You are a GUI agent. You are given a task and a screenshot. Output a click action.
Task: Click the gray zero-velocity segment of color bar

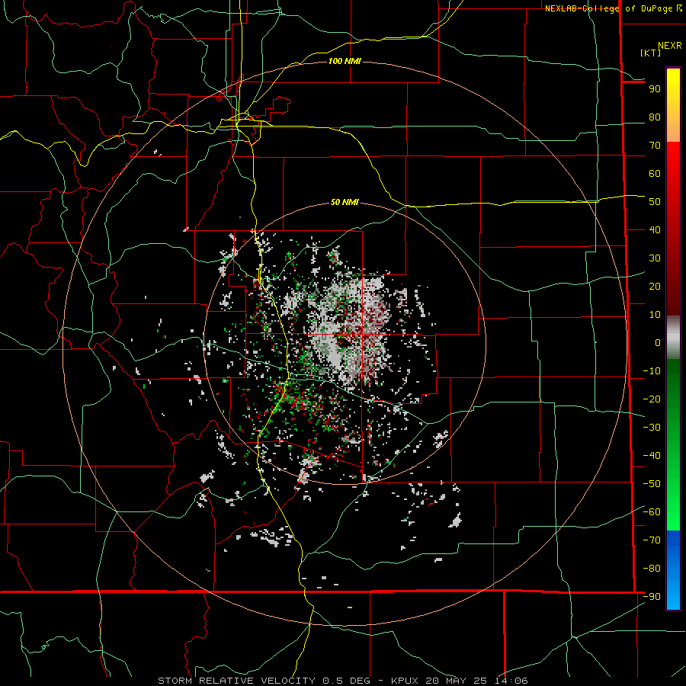pyautogui.click(x=673, y=338)
